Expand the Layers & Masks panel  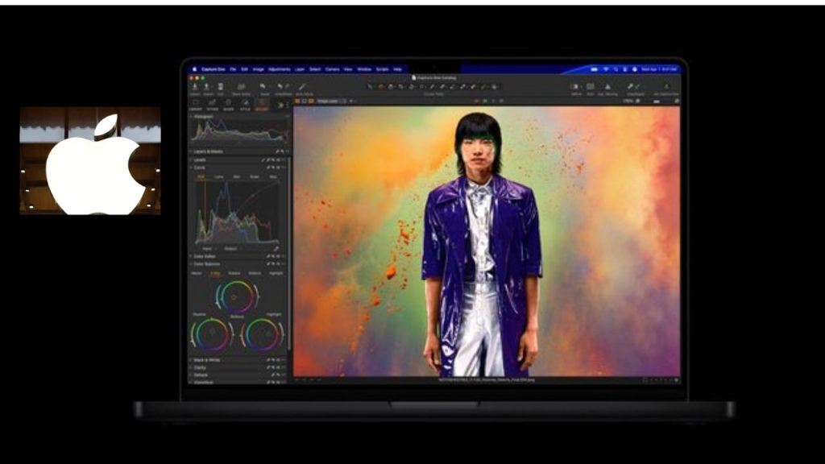tap(189, 151)
